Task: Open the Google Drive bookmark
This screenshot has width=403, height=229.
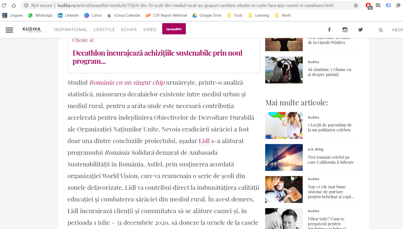Action: pos(207,15)
